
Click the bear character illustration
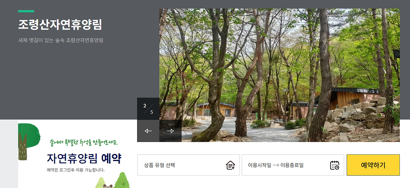click(x=108, y=186)
